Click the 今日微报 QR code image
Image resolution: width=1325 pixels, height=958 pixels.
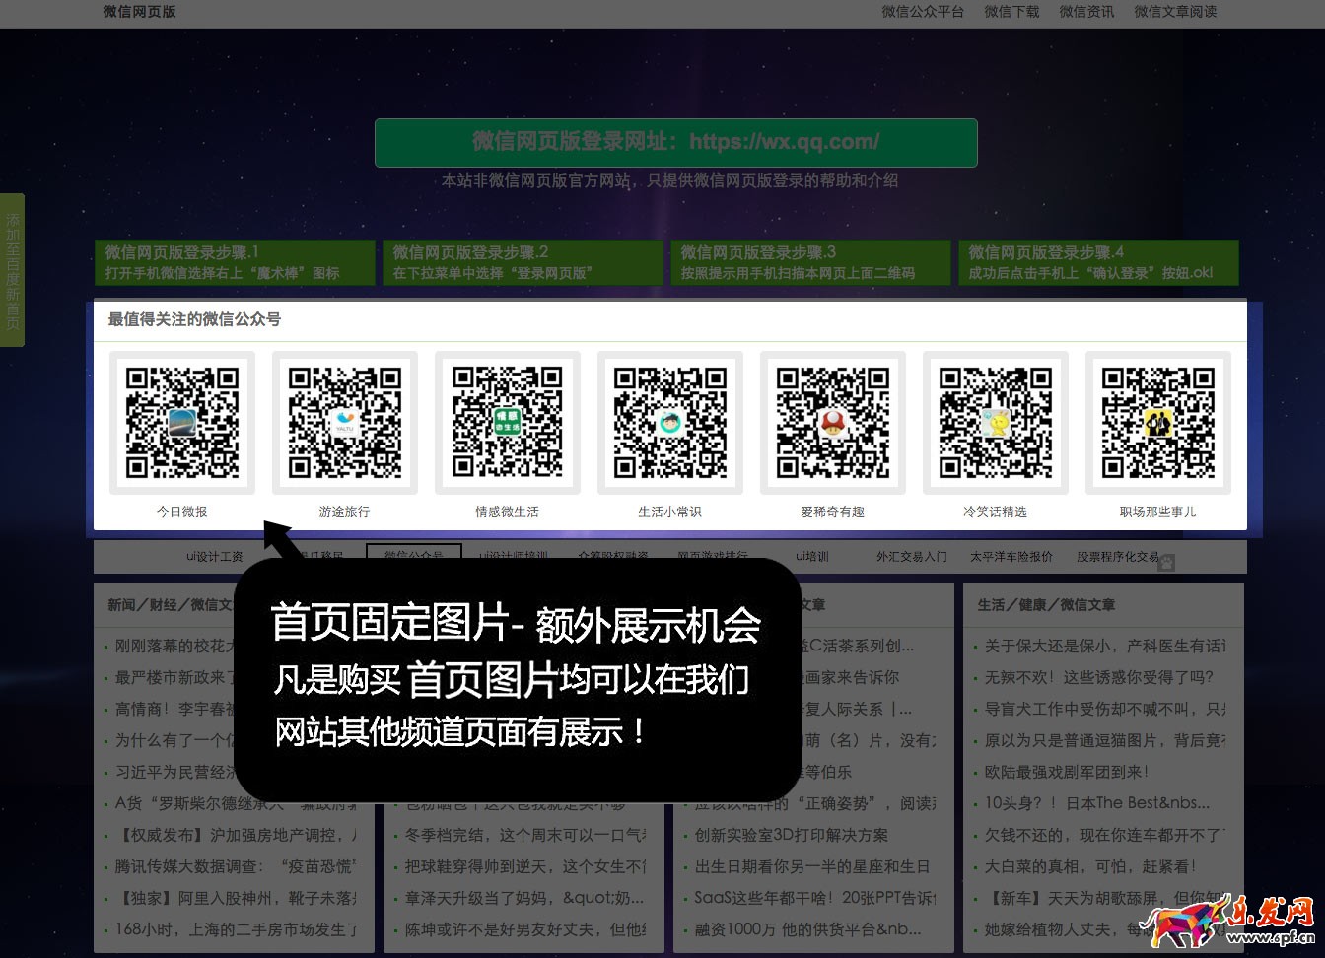tap(182, 423)
